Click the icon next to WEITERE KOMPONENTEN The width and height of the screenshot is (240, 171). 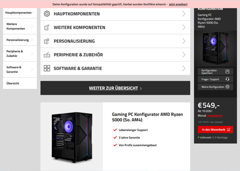[x=47, y=27]
